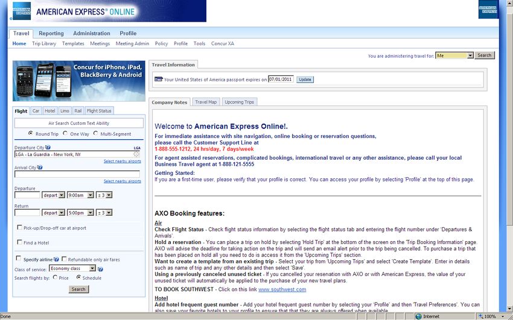This screenshot has height=320, width=513.
Task: Click the American Express logo at top right
Action: pyautogui.click(x=488, y=9)
